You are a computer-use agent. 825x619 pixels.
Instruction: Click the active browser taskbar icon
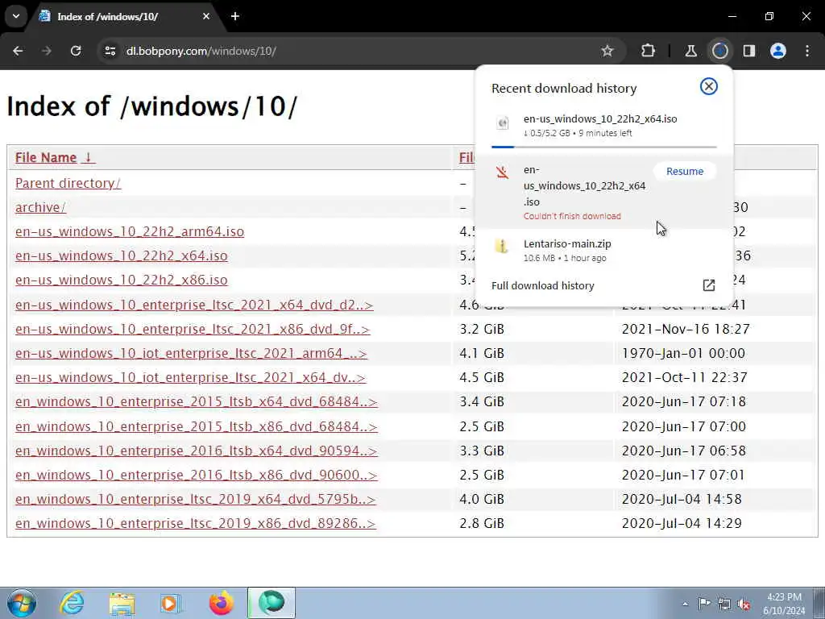click(272, 603)
